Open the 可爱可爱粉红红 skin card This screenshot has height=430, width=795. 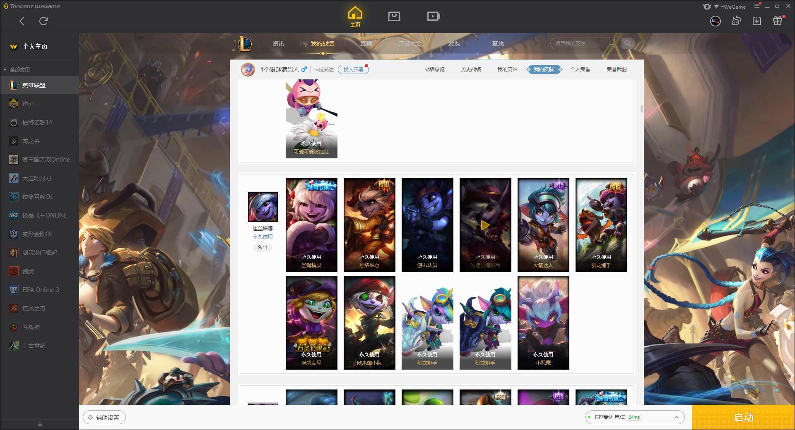click(311, 119)
